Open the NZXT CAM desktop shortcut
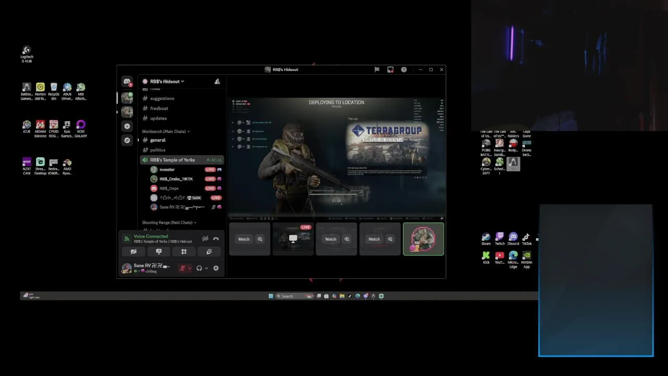Screen dimensions: 668x376 [27, 166]
